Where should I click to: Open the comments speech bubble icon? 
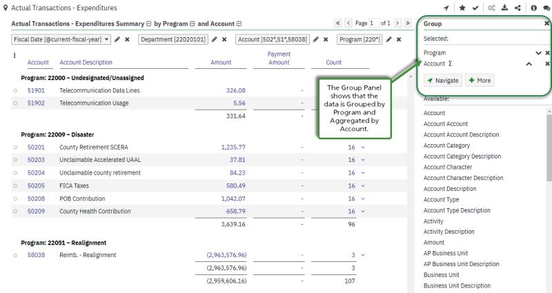tap(546, 8)
